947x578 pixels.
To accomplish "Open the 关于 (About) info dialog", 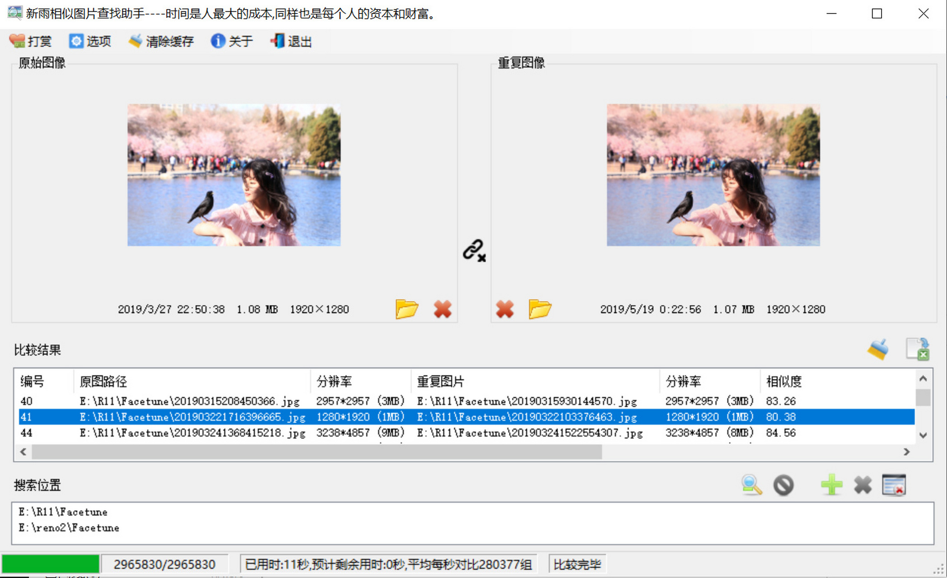I will point(232,41).
